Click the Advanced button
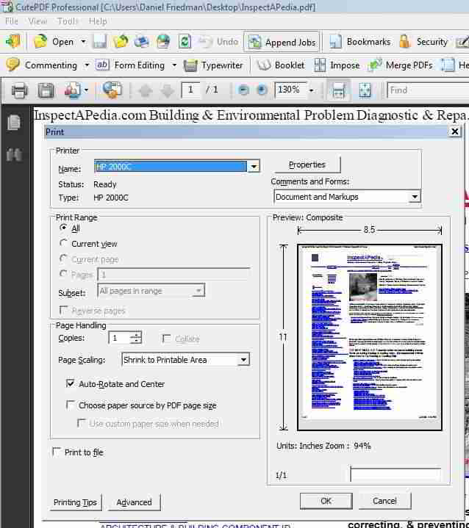Image resolution: width=469 pixels, height=528 pixels. [x=134, y=502]
